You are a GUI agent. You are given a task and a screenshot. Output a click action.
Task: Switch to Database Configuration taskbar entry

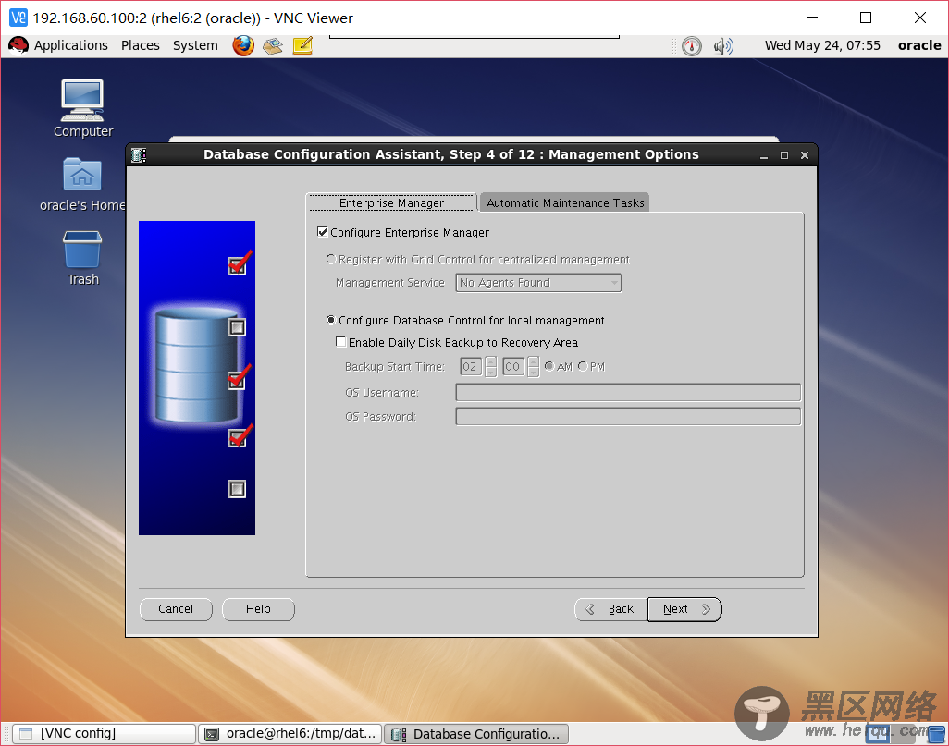point(476,734)
